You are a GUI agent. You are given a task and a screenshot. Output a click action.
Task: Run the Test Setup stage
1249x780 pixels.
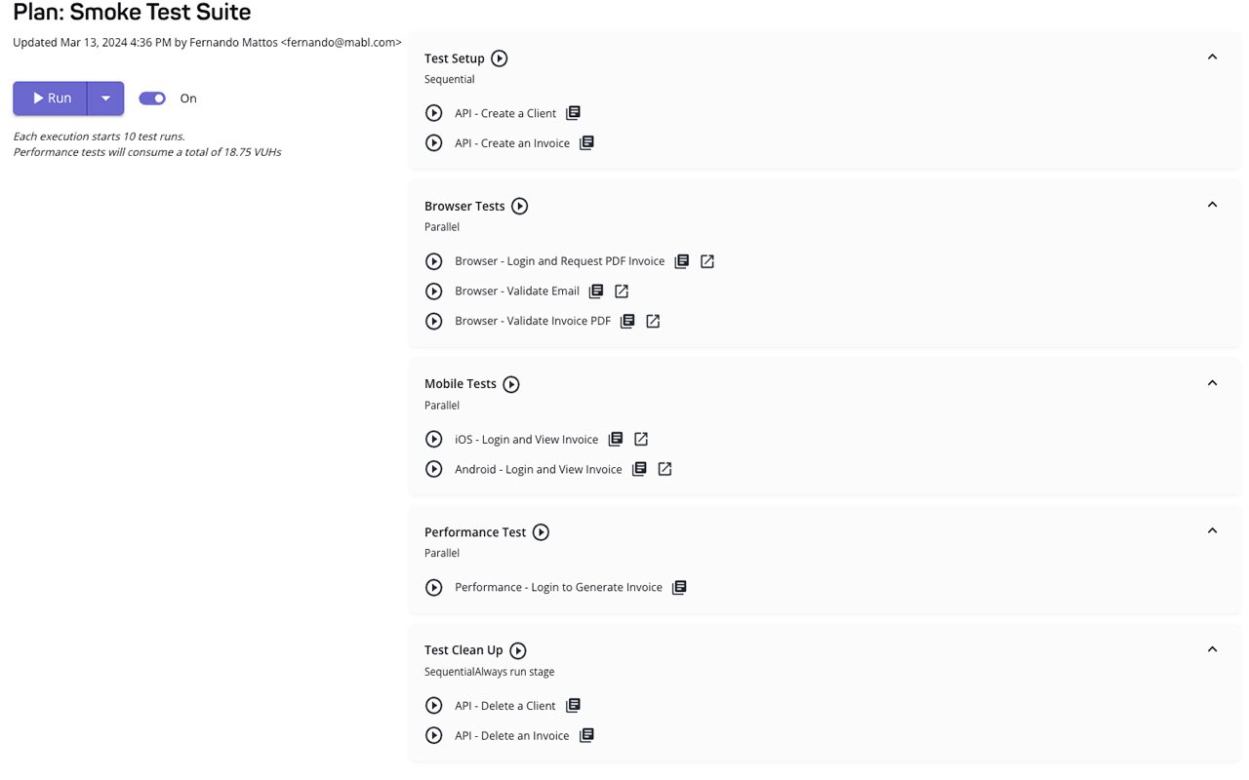tap(499, 58)
